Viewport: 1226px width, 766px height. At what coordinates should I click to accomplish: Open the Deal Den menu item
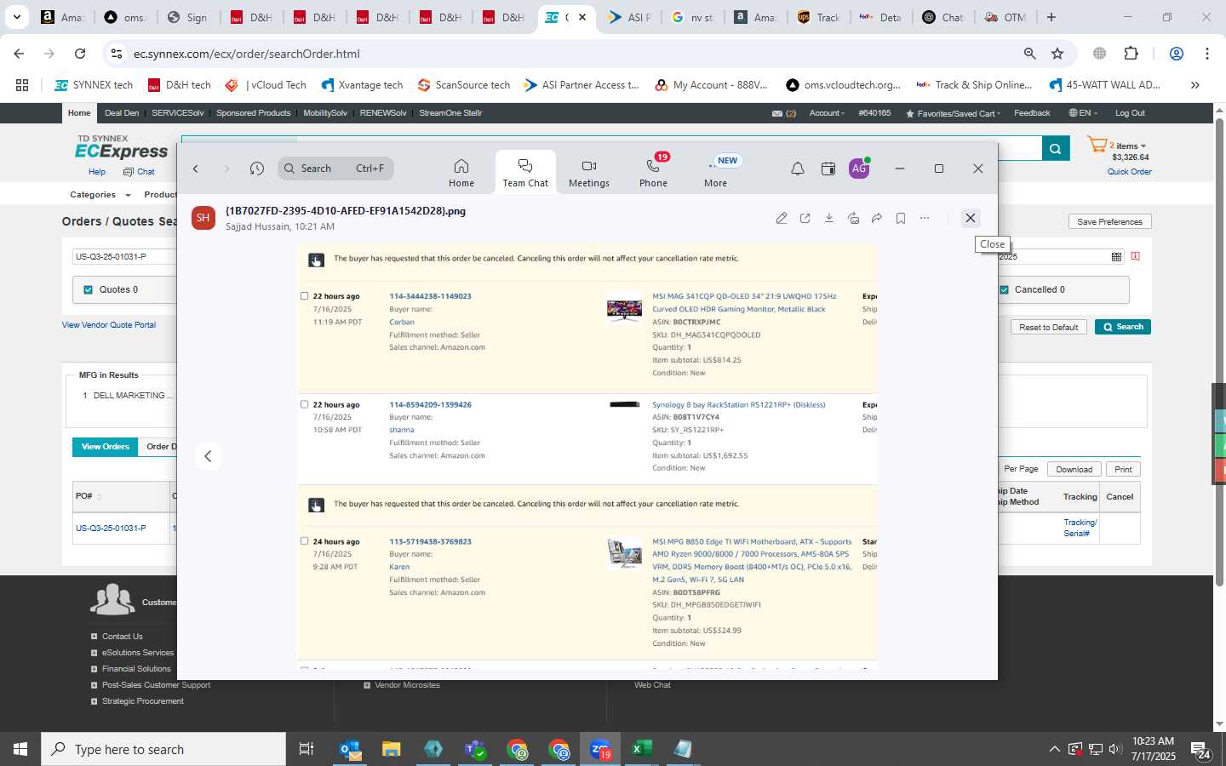(122, 113)
